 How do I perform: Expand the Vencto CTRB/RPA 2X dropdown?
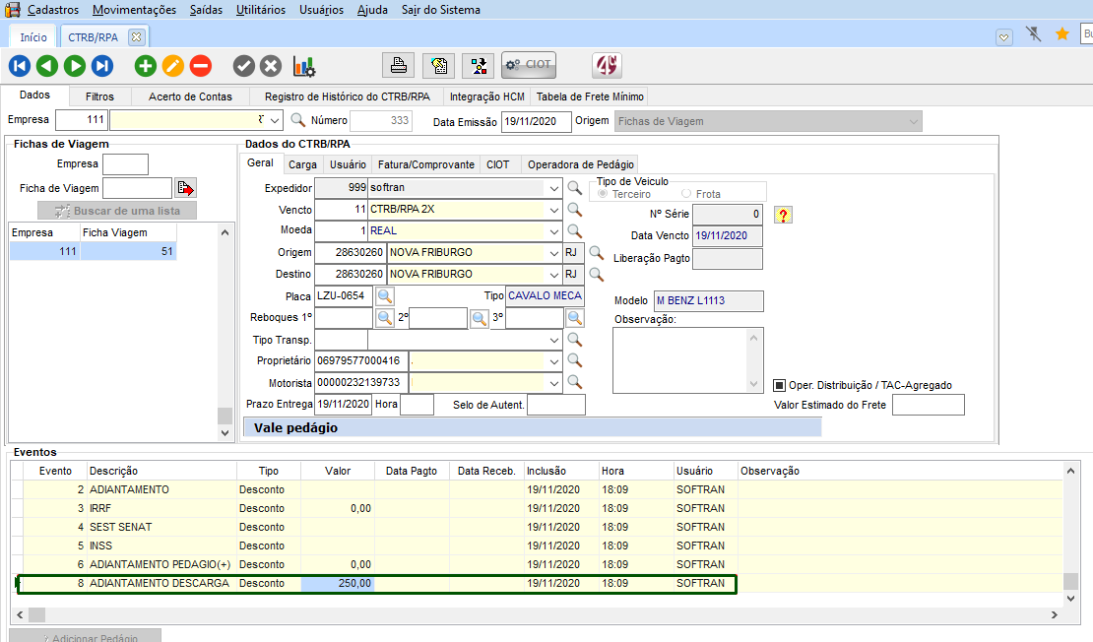coord(554,210)
